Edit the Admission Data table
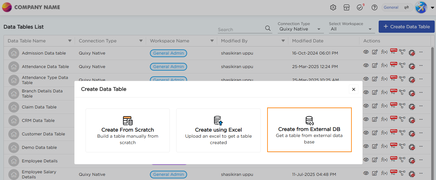The width and height of the screenshot is (436, 180). [375, 52]
